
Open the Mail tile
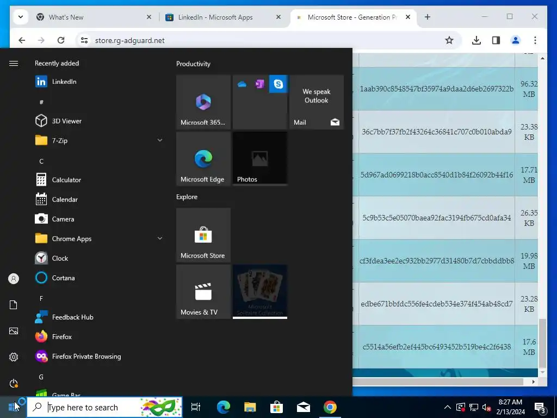[317, 102]
